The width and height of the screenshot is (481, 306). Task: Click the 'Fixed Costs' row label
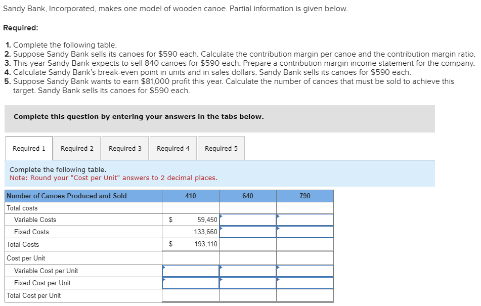31,232
